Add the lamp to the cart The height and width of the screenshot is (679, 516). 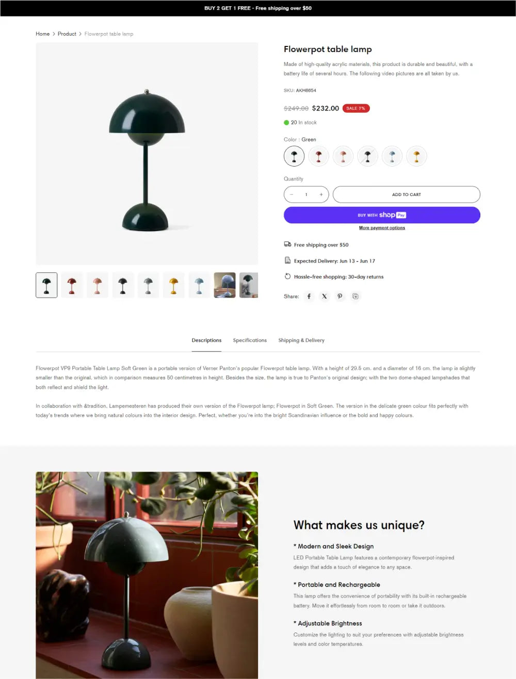click(407, 195)
